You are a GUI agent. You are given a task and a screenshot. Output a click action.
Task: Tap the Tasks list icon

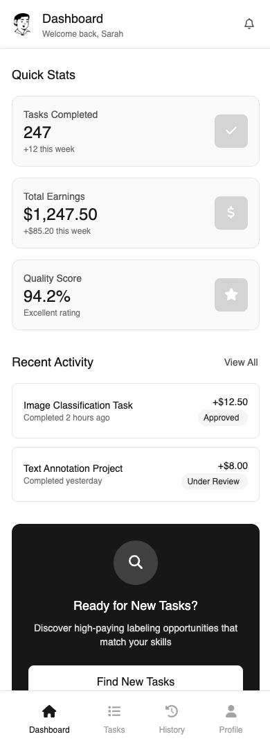114,711
